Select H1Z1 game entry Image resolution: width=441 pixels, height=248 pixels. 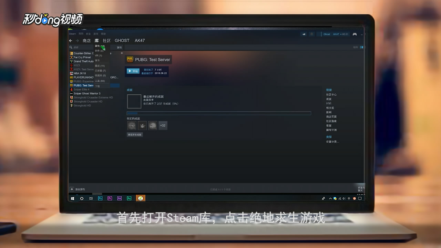(75, 65)
